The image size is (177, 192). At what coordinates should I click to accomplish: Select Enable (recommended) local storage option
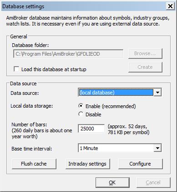click(81, 106)
